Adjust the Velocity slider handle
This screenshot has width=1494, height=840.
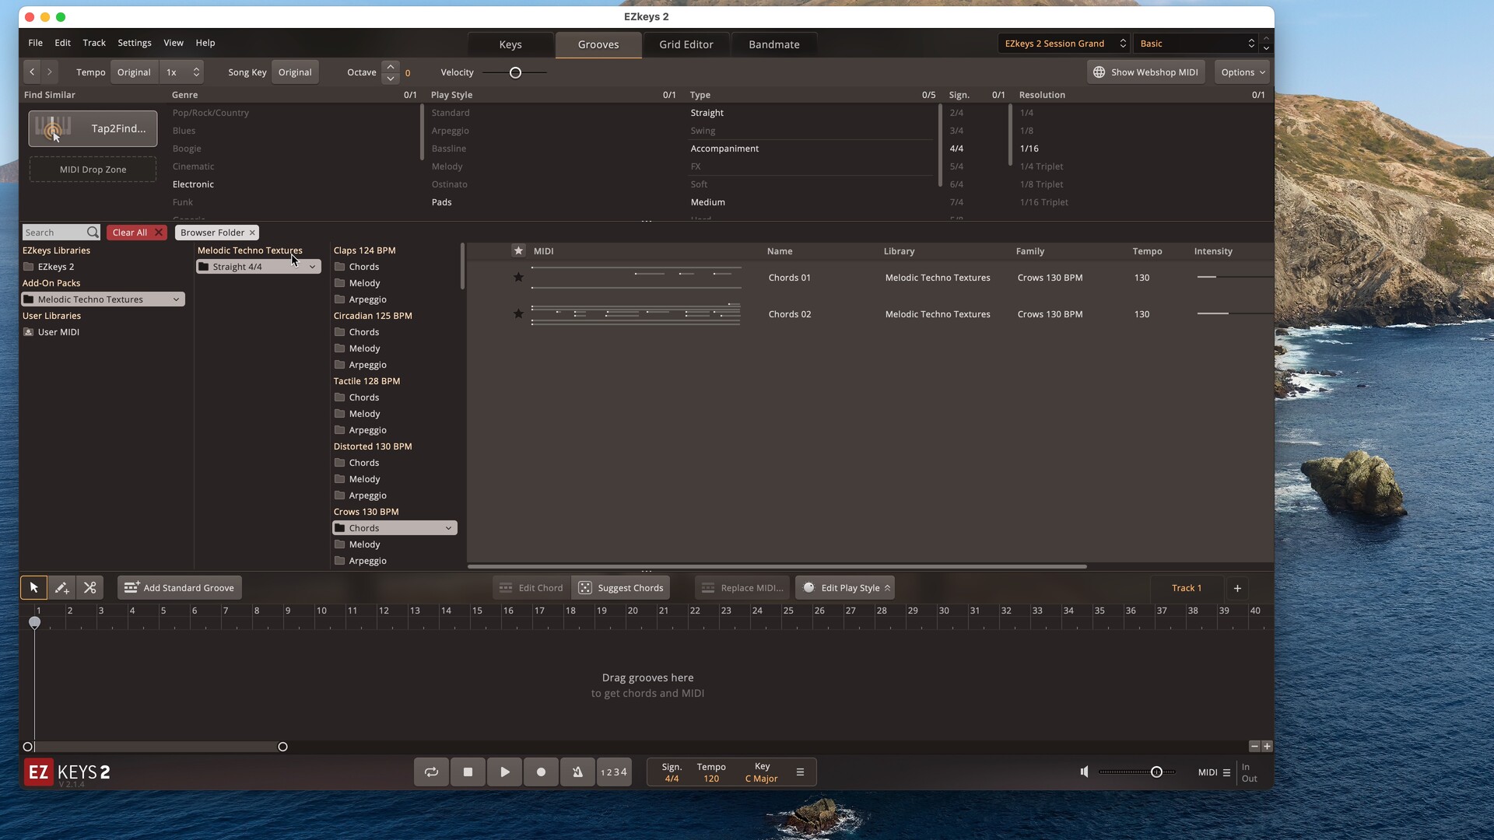coord(515,72)
